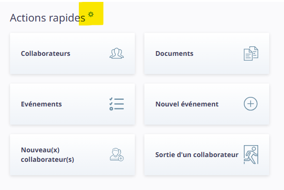Go to the Evénements quick action card
The image size is (284, 190).
pyautogui.click(x=73, y=104)
